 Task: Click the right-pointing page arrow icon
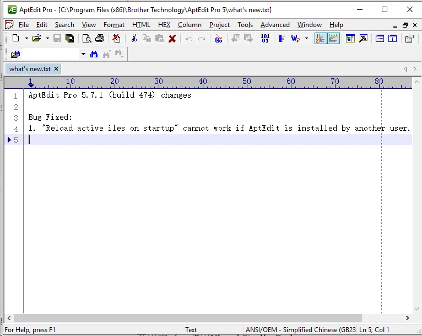coord(248,38)
